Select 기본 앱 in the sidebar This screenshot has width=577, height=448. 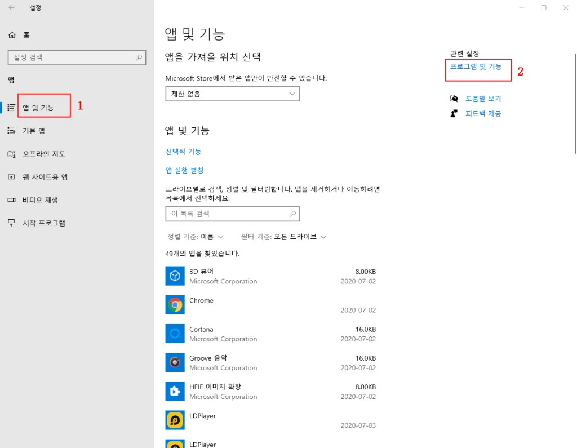click(x=34, y=131)
